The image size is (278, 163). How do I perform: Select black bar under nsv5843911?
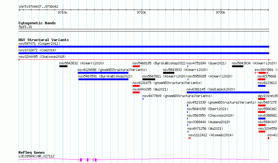pyautogui.click(x=149, y=79)
